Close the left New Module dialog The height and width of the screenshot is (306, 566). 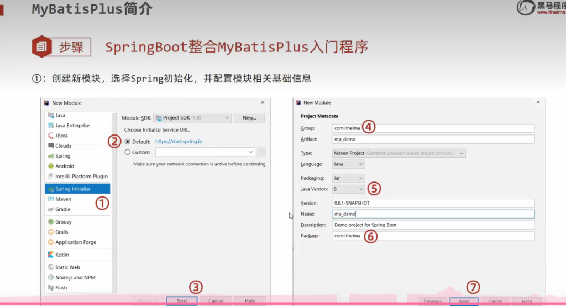262,102
